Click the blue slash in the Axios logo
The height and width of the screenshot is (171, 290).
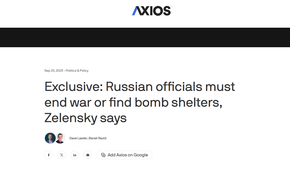(x=136, y=11)
